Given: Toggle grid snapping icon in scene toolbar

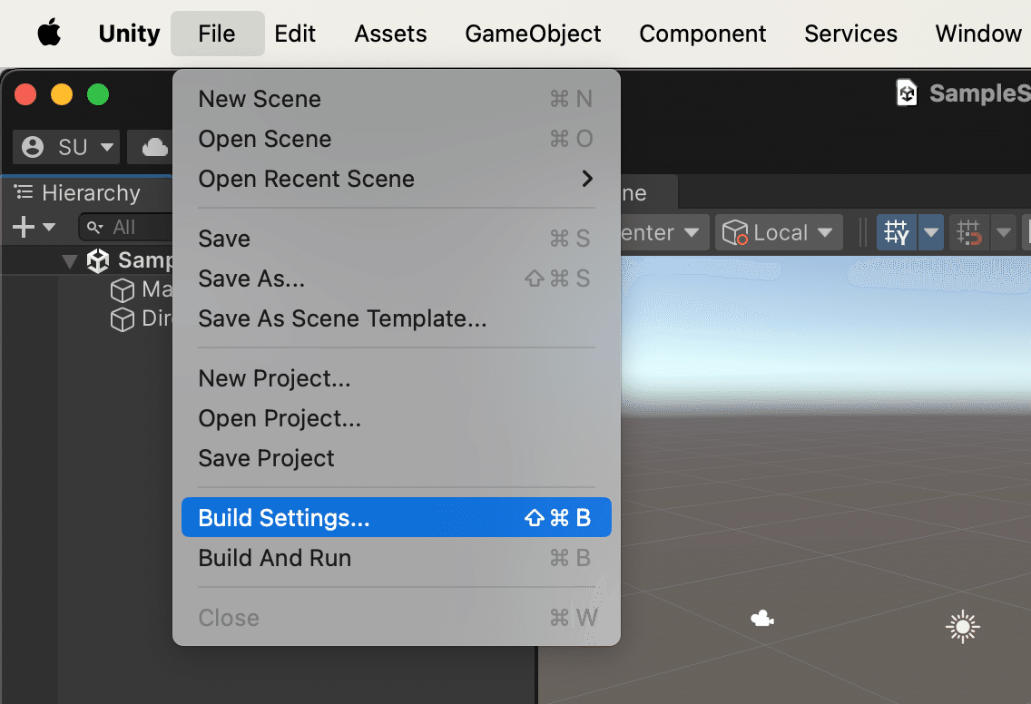Looking at the screenshot, I should tap(896, 232).
